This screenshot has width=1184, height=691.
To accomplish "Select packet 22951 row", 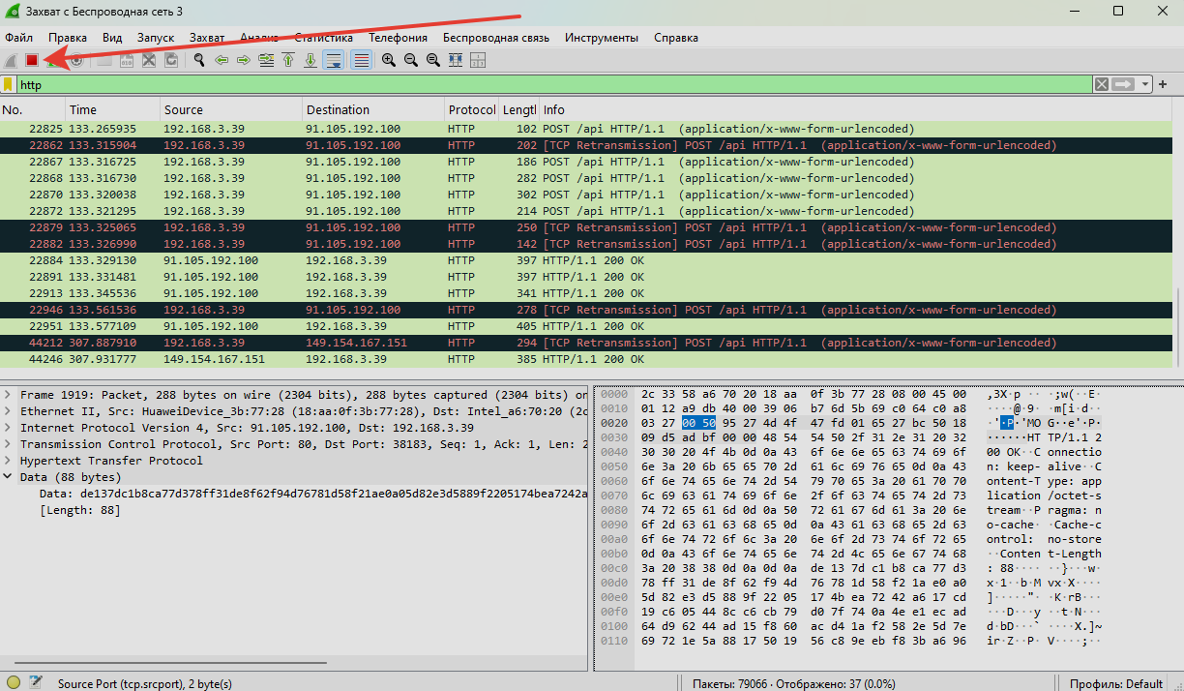I will [586, 326].
